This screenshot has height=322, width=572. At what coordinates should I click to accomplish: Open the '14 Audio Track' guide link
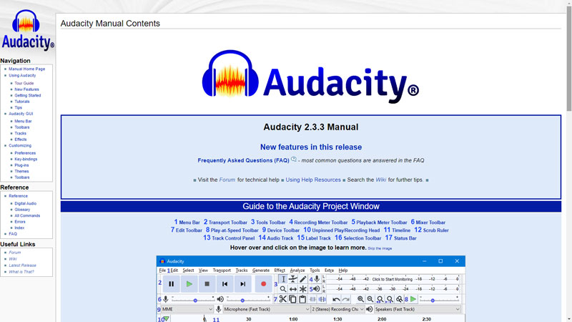click(276, 238)
